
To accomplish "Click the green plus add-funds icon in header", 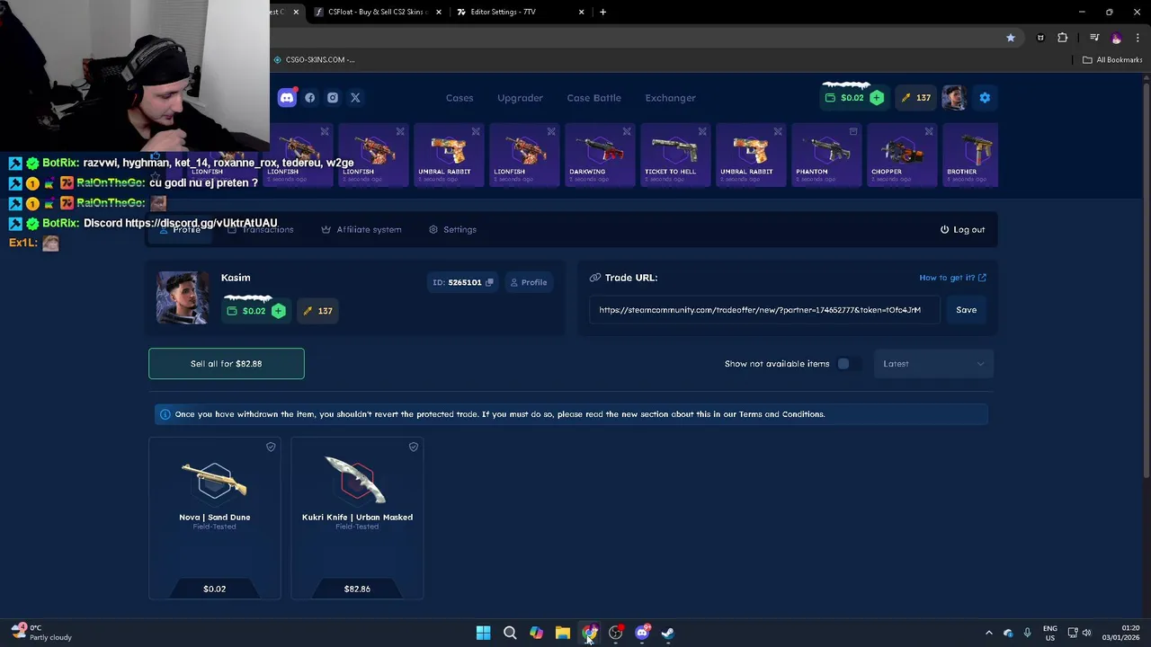I will pyautogui.click(x=877, y=98).
